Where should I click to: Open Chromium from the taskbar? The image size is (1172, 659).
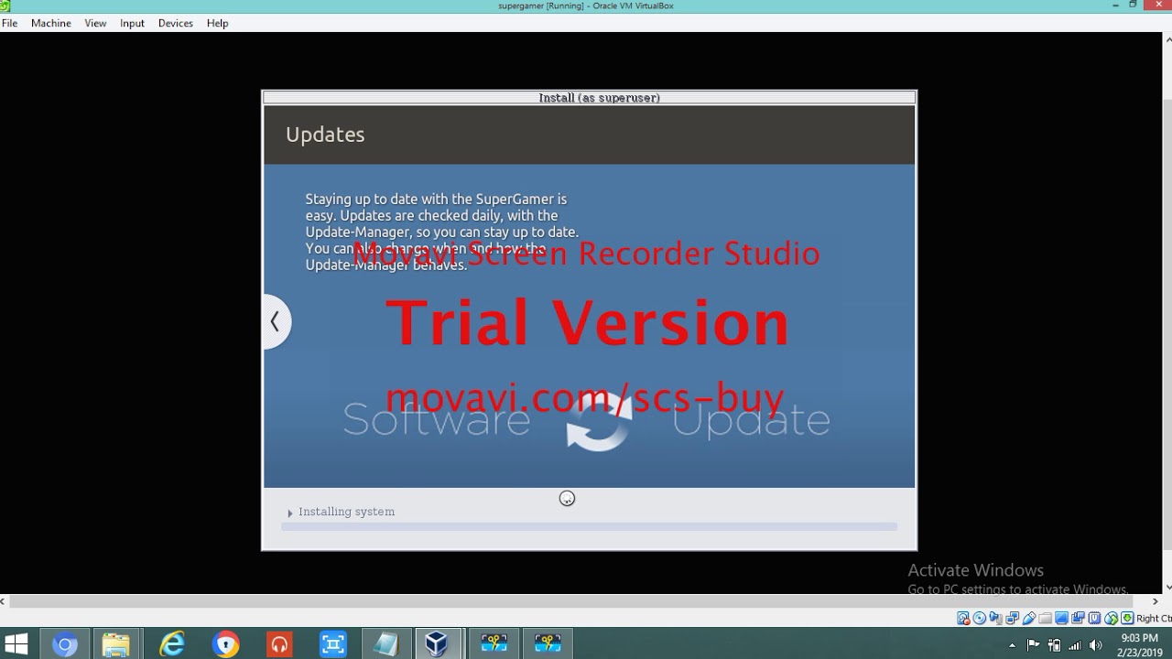click(64, 644)
